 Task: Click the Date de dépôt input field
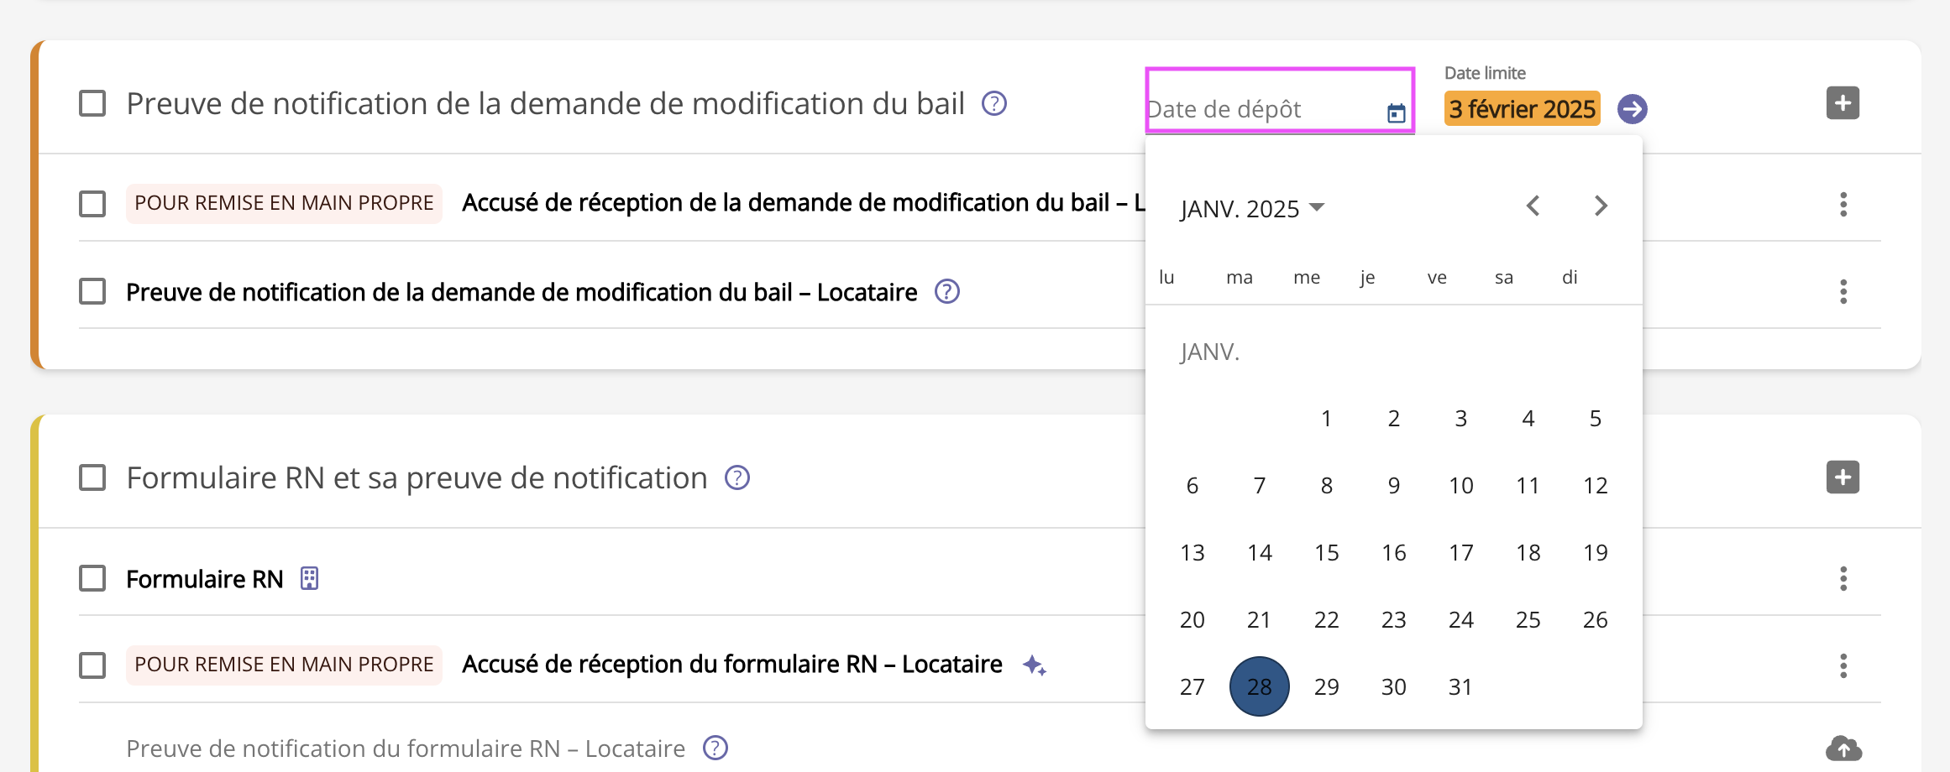coord(1260,110)
